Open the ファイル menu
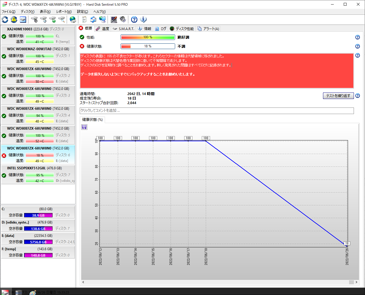The image size is (365, 295). point(9,12)
